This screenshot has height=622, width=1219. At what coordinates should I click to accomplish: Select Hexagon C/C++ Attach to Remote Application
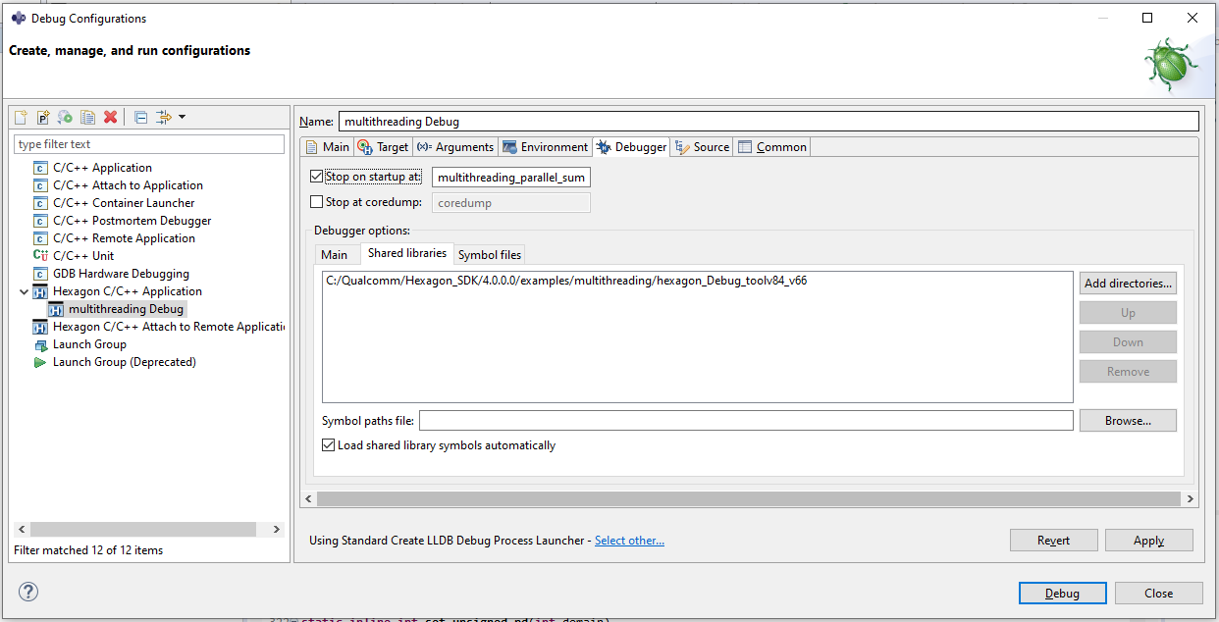click(168, 327)
